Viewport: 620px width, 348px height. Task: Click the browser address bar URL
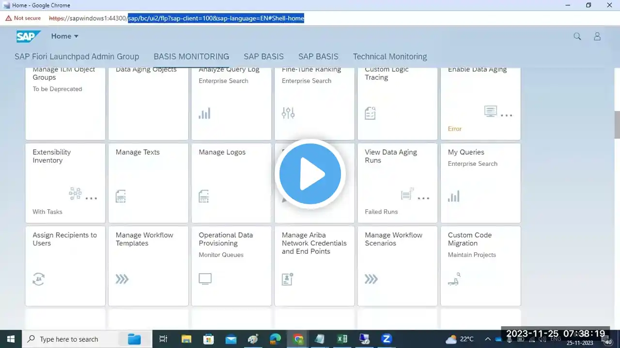[177, 18]
